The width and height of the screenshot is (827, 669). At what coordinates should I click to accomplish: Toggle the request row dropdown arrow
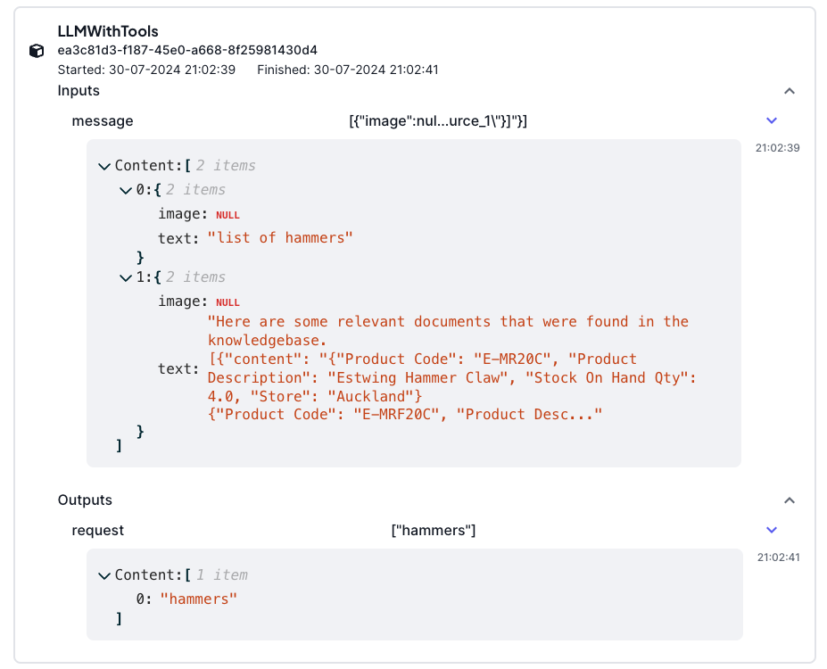pyautogui.click(x=772, y=530)
